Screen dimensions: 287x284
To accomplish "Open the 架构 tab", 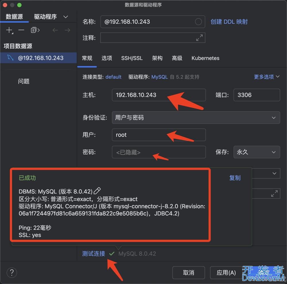I will pos(157,58).
